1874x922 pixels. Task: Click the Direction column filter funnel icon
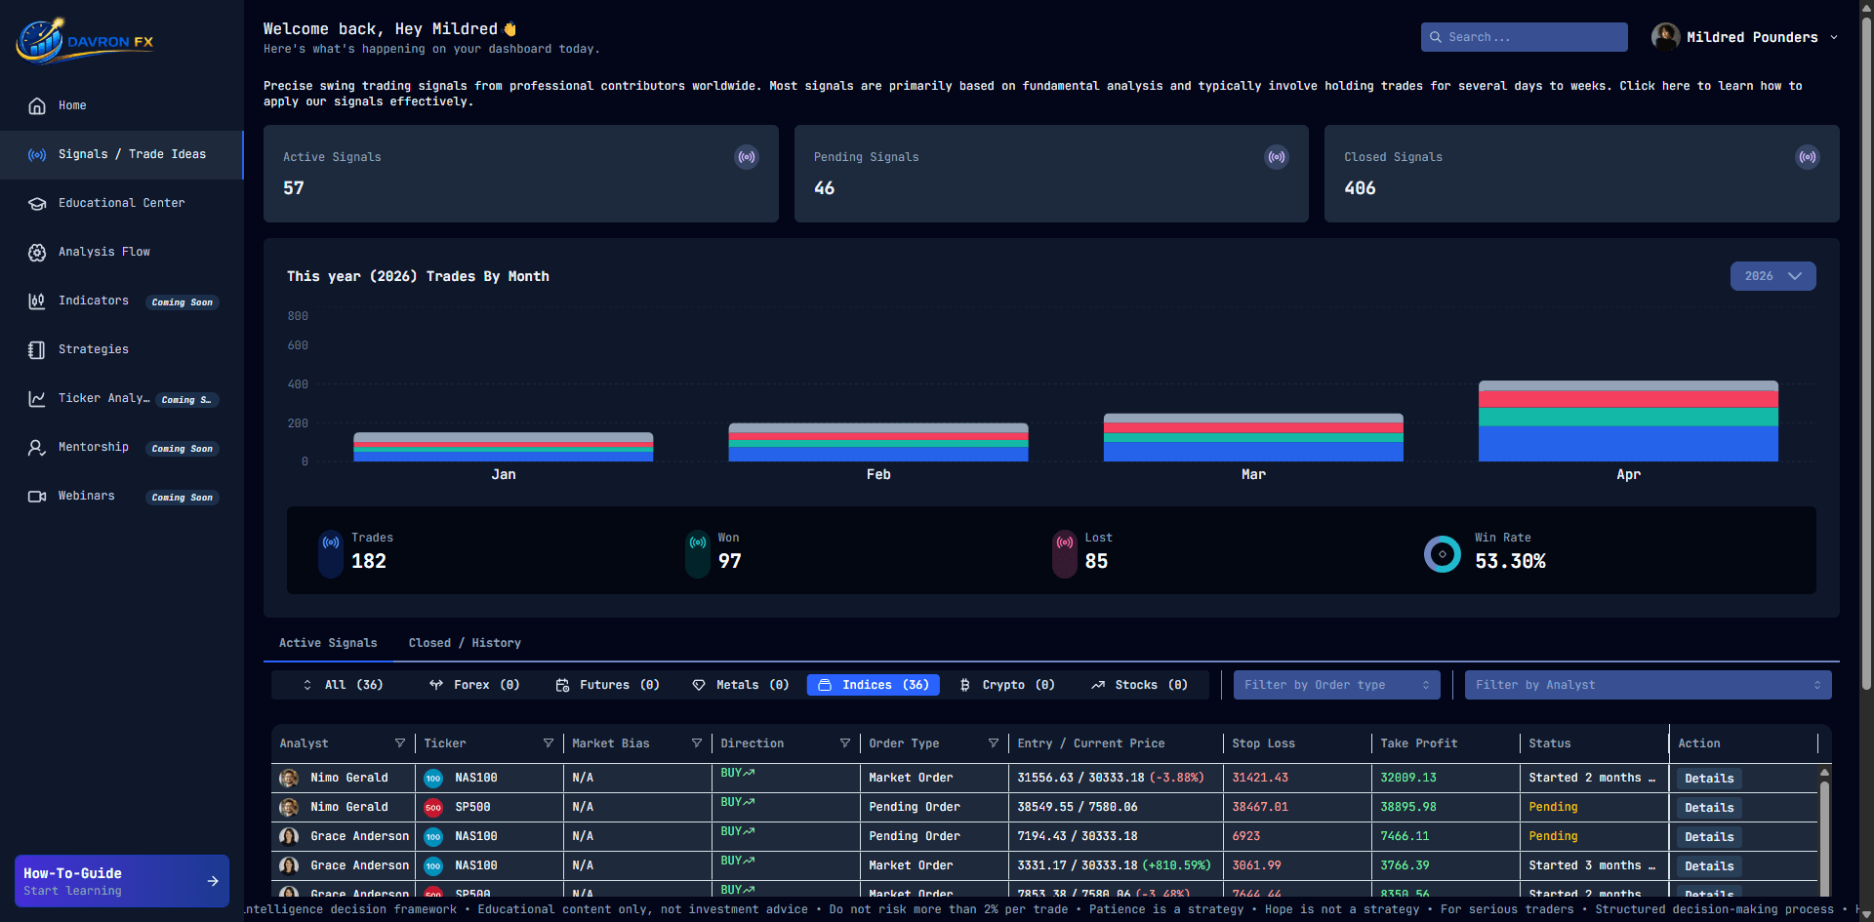click(x=845, y=743)
